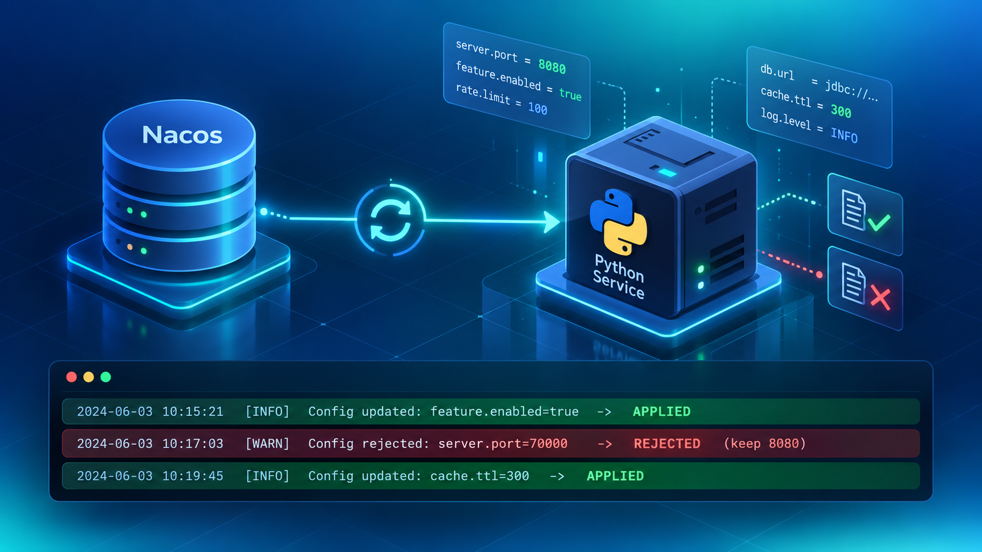Viewport: 982px width, 552px height.
Task: Click the 10:19:45 log timestamp
Action: (150, 476)
